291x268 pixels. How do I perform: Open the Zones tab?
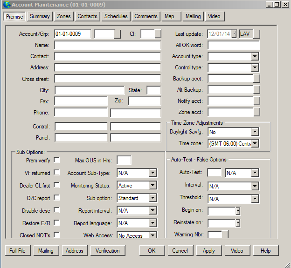coord(63,16)
